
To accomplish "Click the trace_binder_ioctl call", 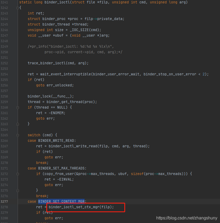I will [x=58, y=63].
